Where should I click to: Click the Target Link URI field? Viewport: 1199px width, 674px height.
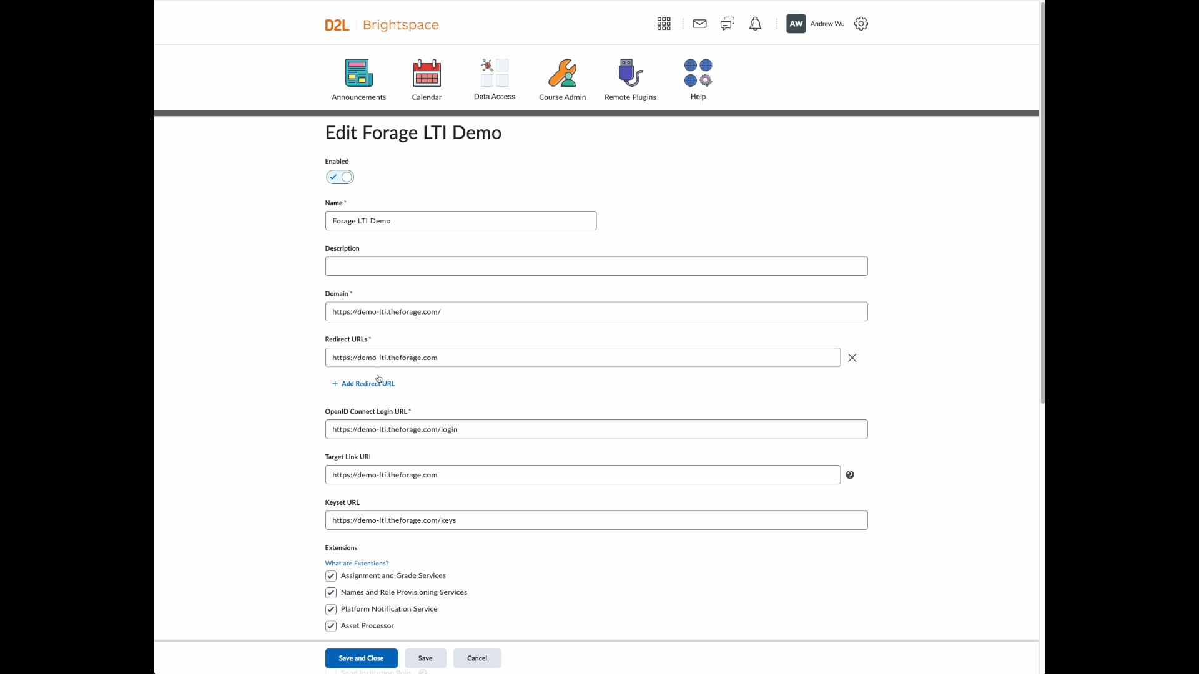(x=583, y=475)
